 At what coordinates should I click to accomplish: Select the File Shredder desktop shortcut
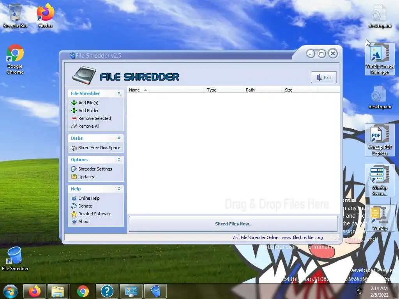[x=15, y=259]
